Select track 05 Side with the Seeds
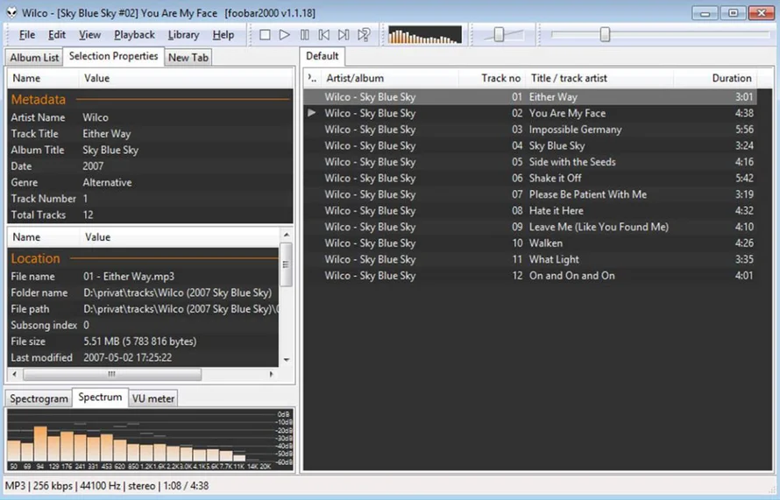780x500 pixels. (x=530, y=162)
